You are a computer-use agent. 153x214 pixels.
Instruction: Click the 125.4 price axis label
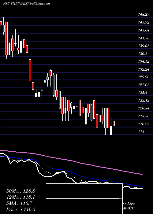(143, 93)
